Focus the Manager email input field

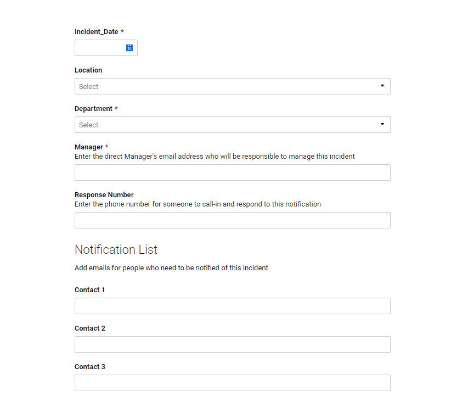(232, 172)
